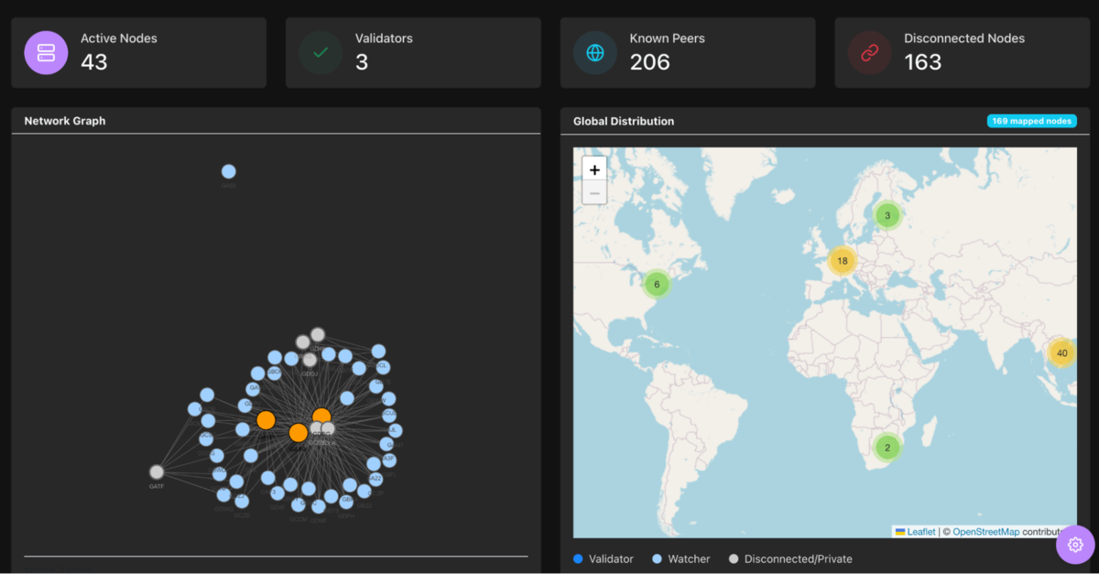Zoom in on the map with plus
The height and width of the screenshot is (574, 1099).
[594, 169]
